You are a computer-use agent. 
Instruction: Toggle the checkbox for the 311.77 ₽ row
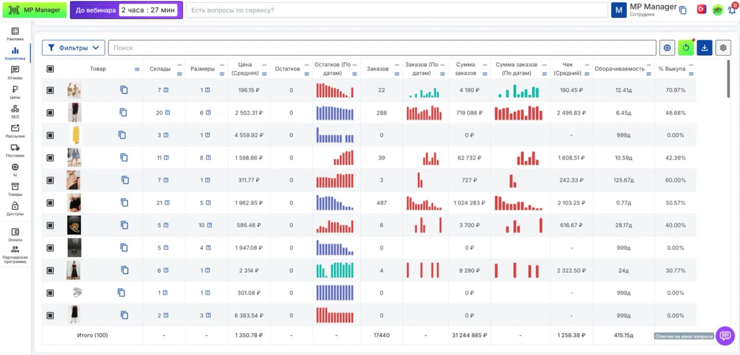[50, 180]
